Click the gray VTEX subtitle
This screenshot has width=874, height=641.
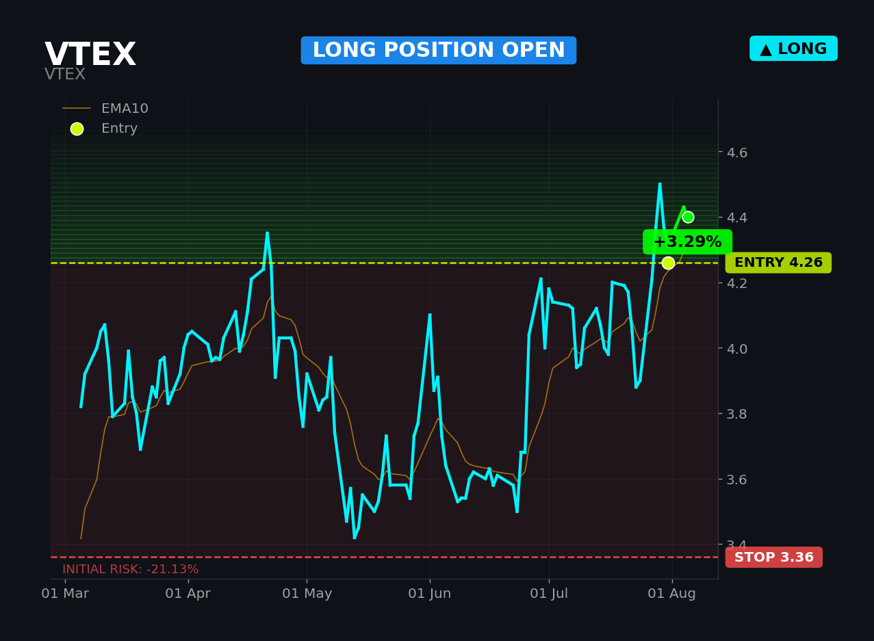pyautogui.click(x=65, y=75)
